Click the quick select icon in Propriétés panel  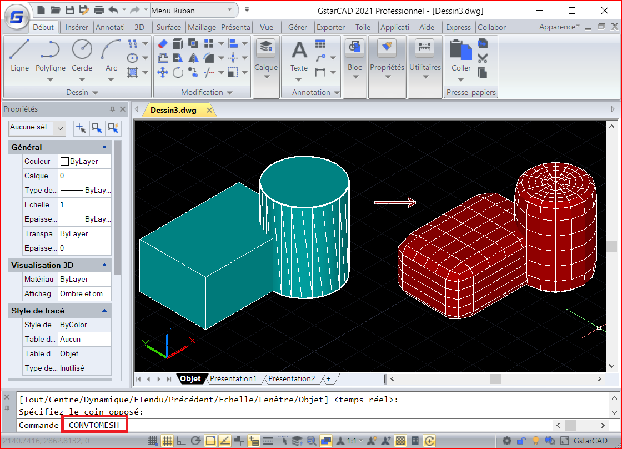[113, 128]
